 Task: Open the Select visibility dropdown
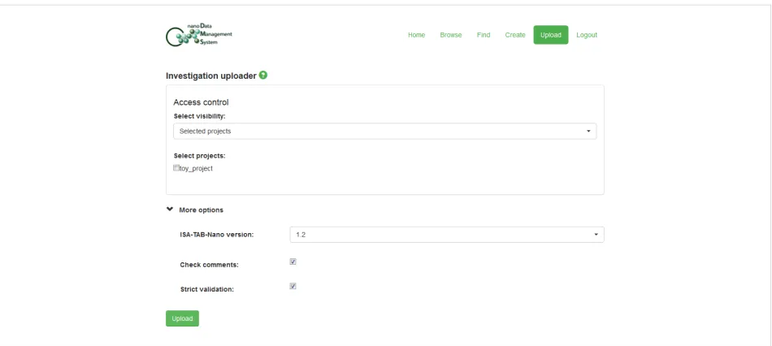tap(385, 132)
